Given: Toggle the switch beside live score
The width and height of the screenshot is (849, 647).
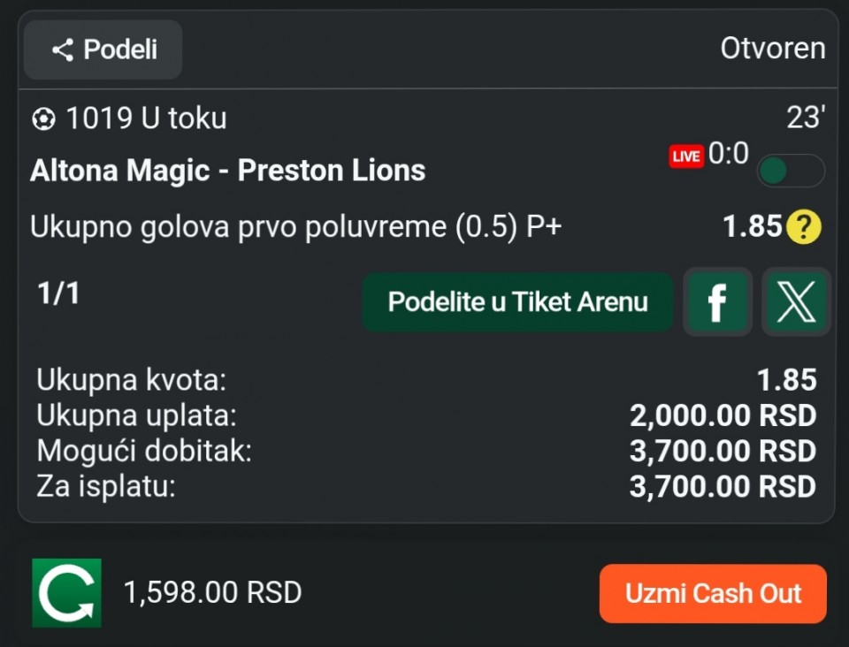Looking at the screenshot, I should [x=791, y=171].
